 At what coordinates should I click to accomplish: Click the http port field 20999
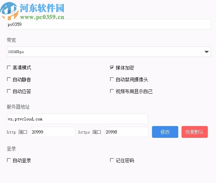point(53,132)
